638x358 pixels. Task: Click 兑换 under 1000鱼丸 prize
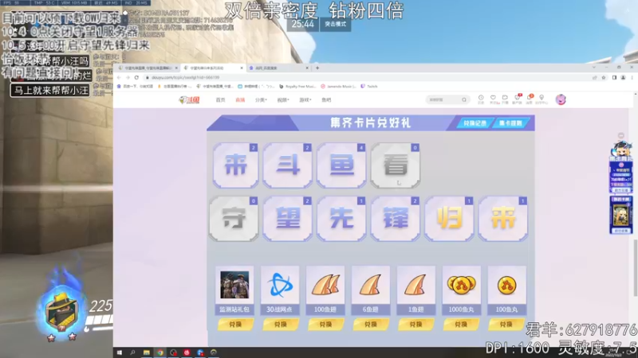[461, 325]
